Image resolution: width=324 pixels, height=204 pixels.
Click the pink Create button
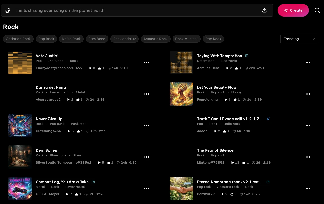293,10
